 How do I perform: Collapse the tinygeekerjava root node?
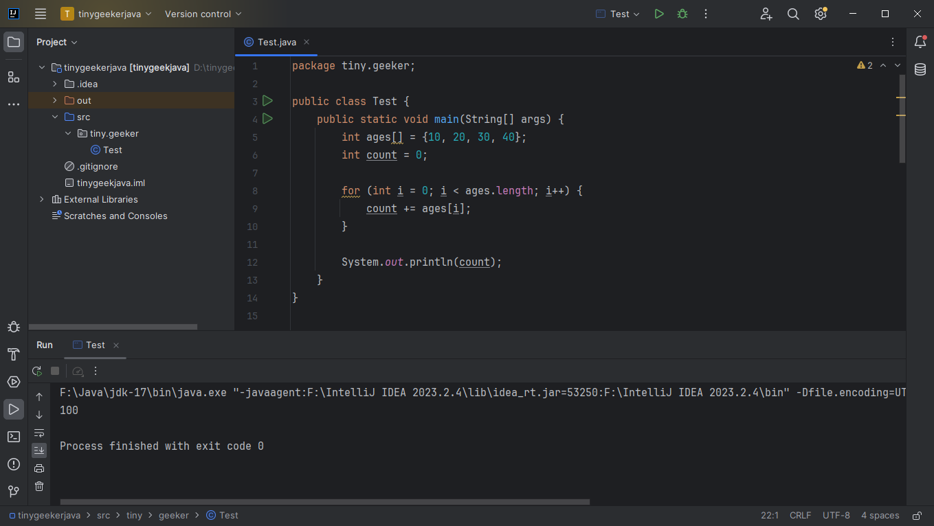(x=42, y=67)
